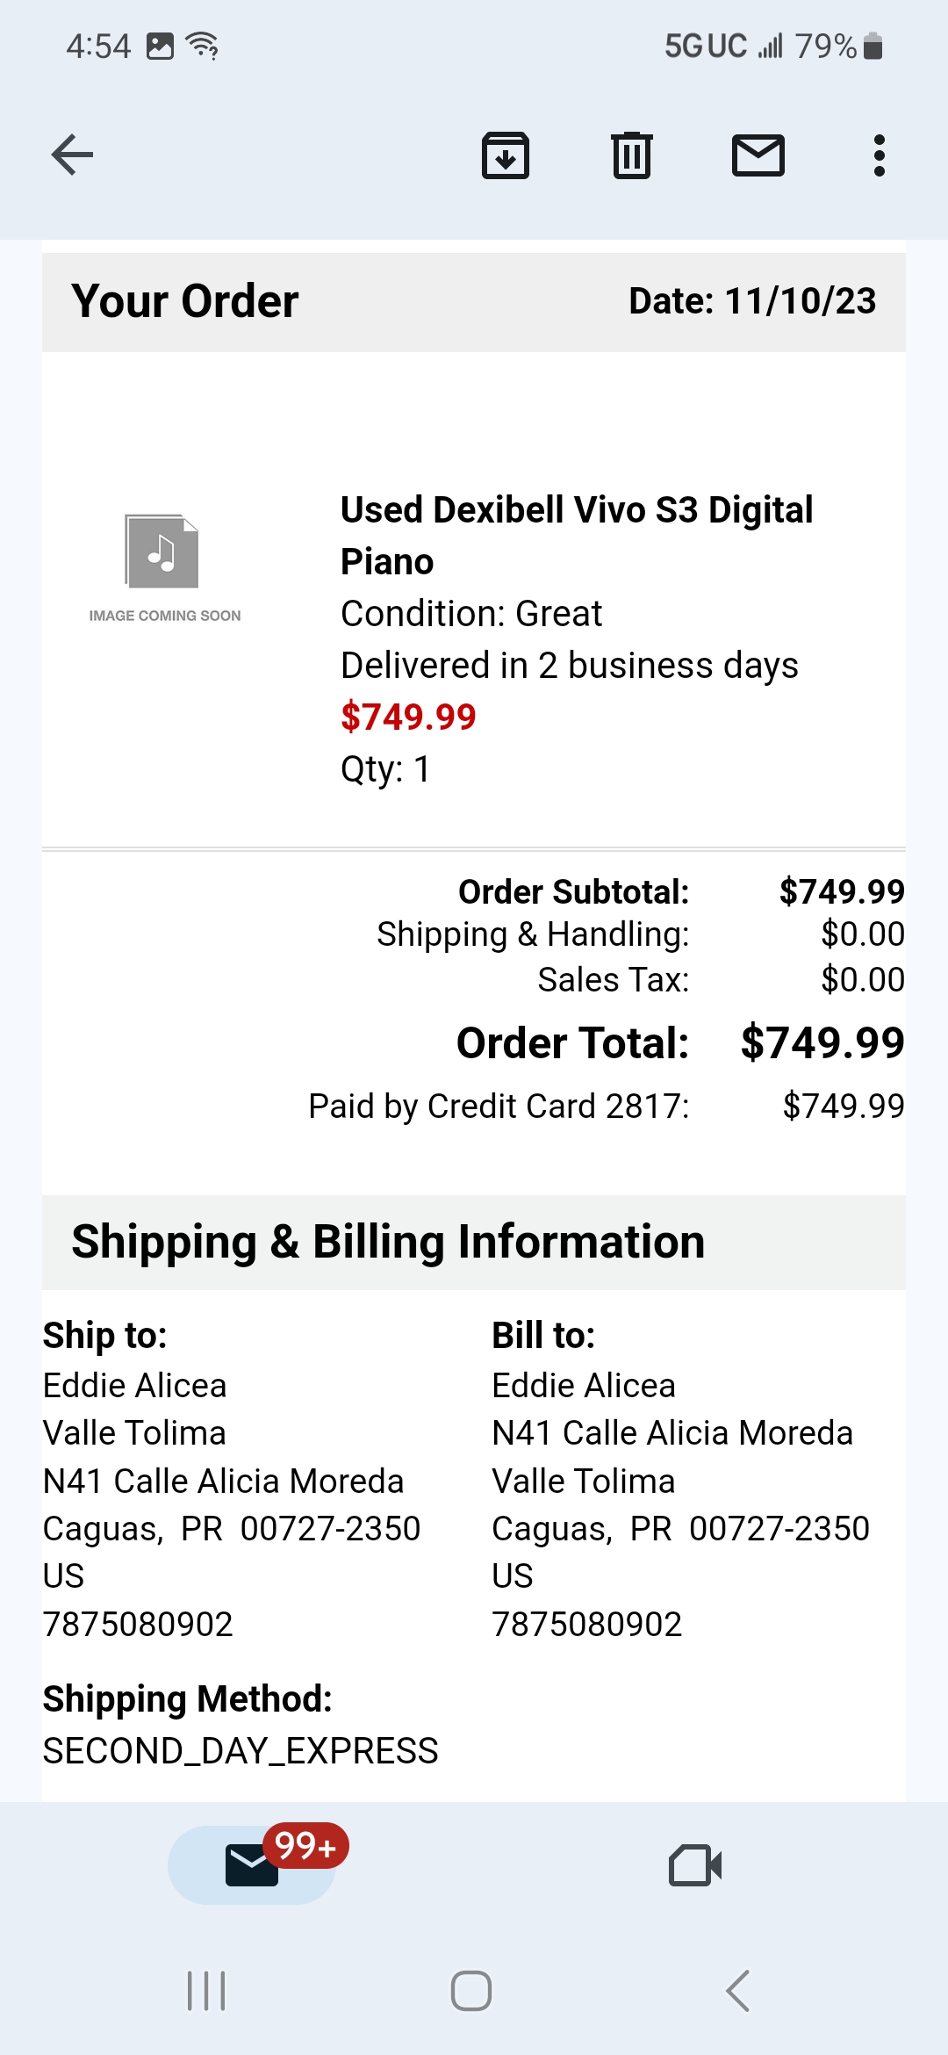Tap the Ship to phone number 7875080902

(138, 1624)
